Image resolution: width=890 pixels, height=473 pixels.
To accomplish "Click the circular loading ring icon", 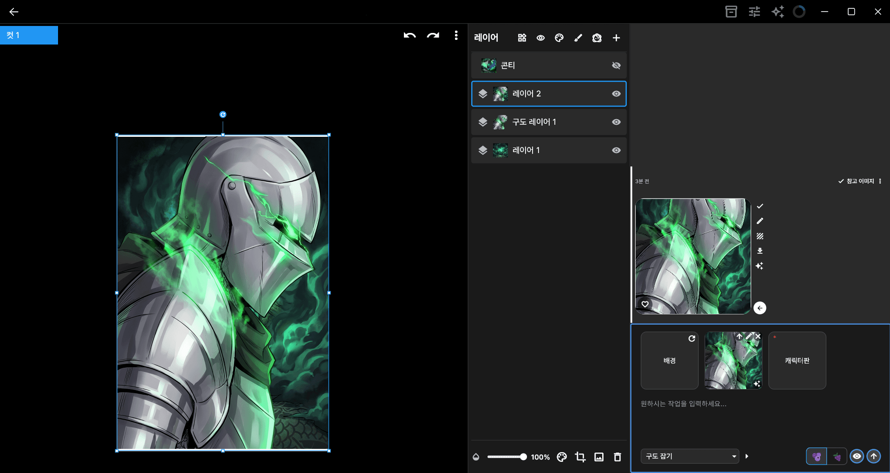I will coord(799,12).
